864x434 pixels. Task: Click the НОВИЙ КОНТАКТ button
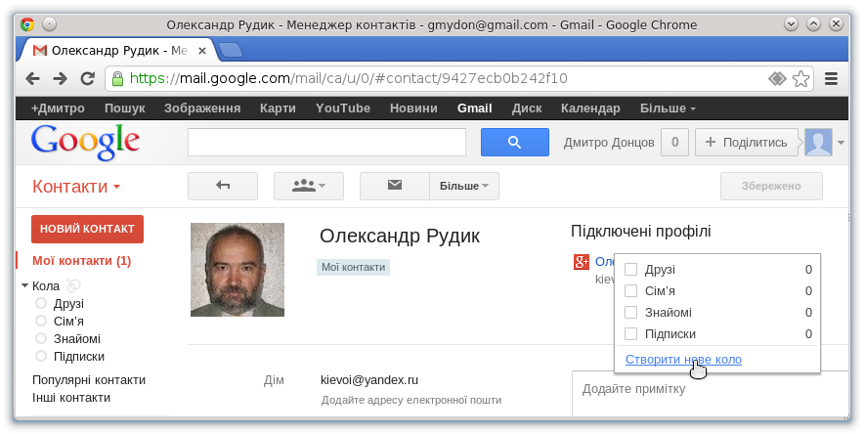pos(88,229)
